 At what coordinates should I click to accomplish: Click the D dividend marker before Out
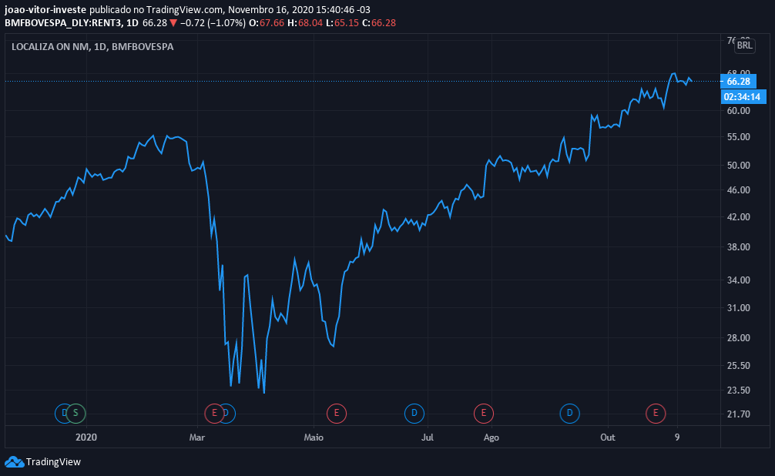coord(569,413)
